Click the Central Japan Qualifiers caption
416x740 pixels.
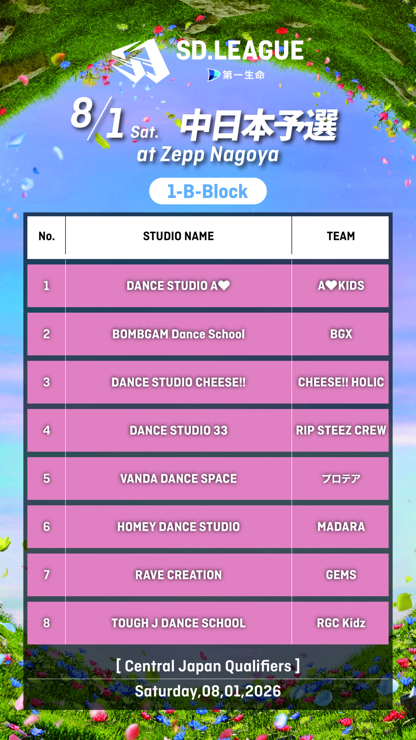pos(208,666)
